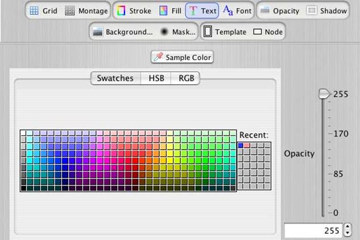This screenshot has height=240, width=360.
Task: Pick the pink swatch in Recent colors
Action: coord(247,145)
